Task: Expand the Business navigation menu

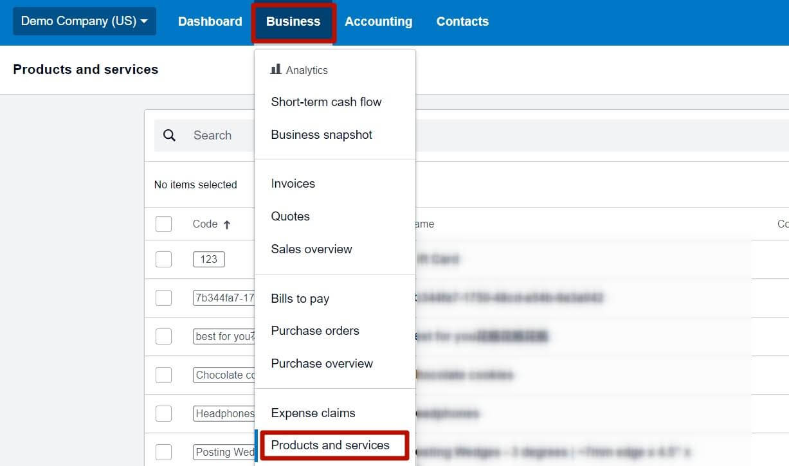Action: (293, 21)
